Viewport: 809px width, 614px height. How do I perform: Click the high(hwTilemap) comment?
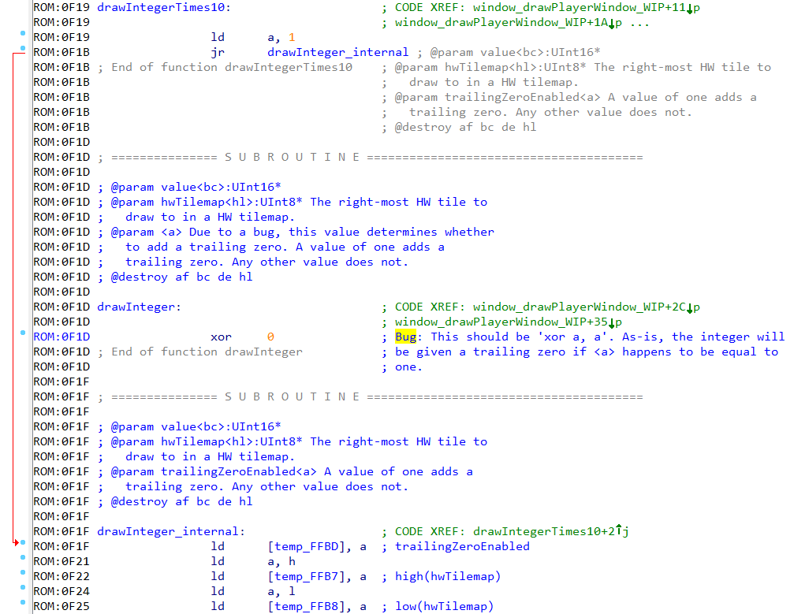coord(448,576)
